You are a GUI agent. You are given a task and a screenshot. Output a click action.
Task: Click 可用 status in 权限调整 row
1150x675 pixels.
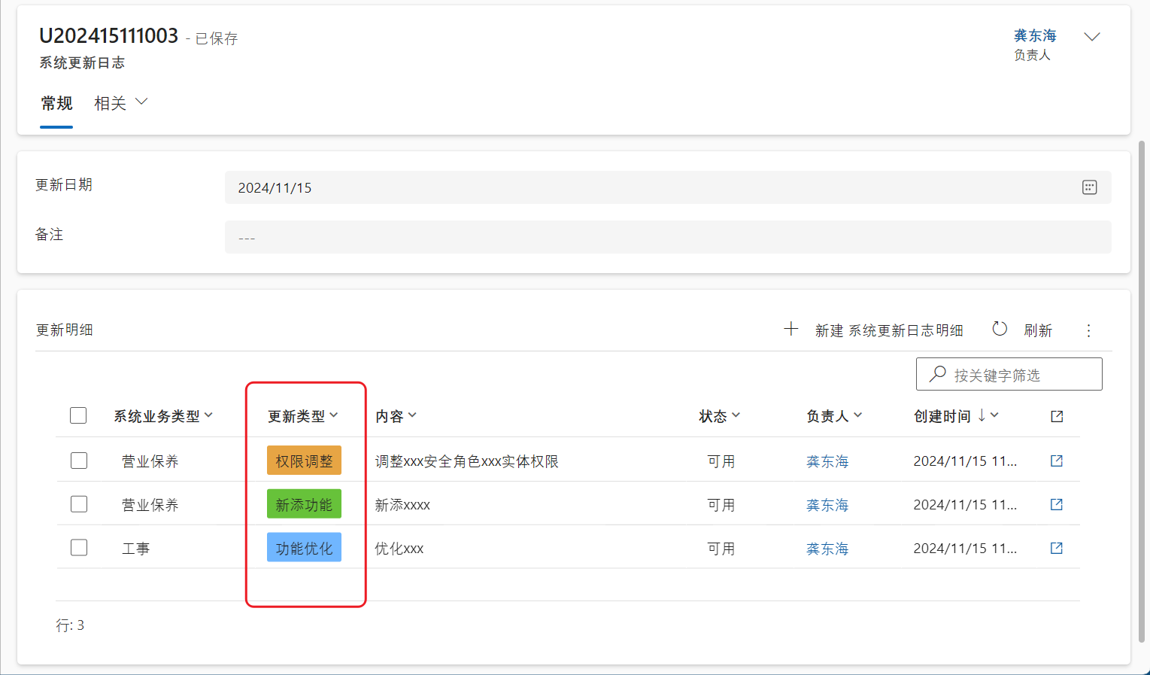point(721,461)
